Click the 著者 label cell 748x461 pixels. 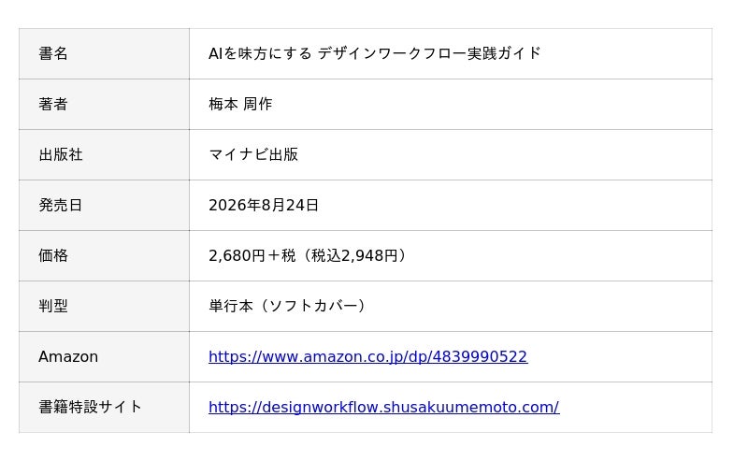104,104
